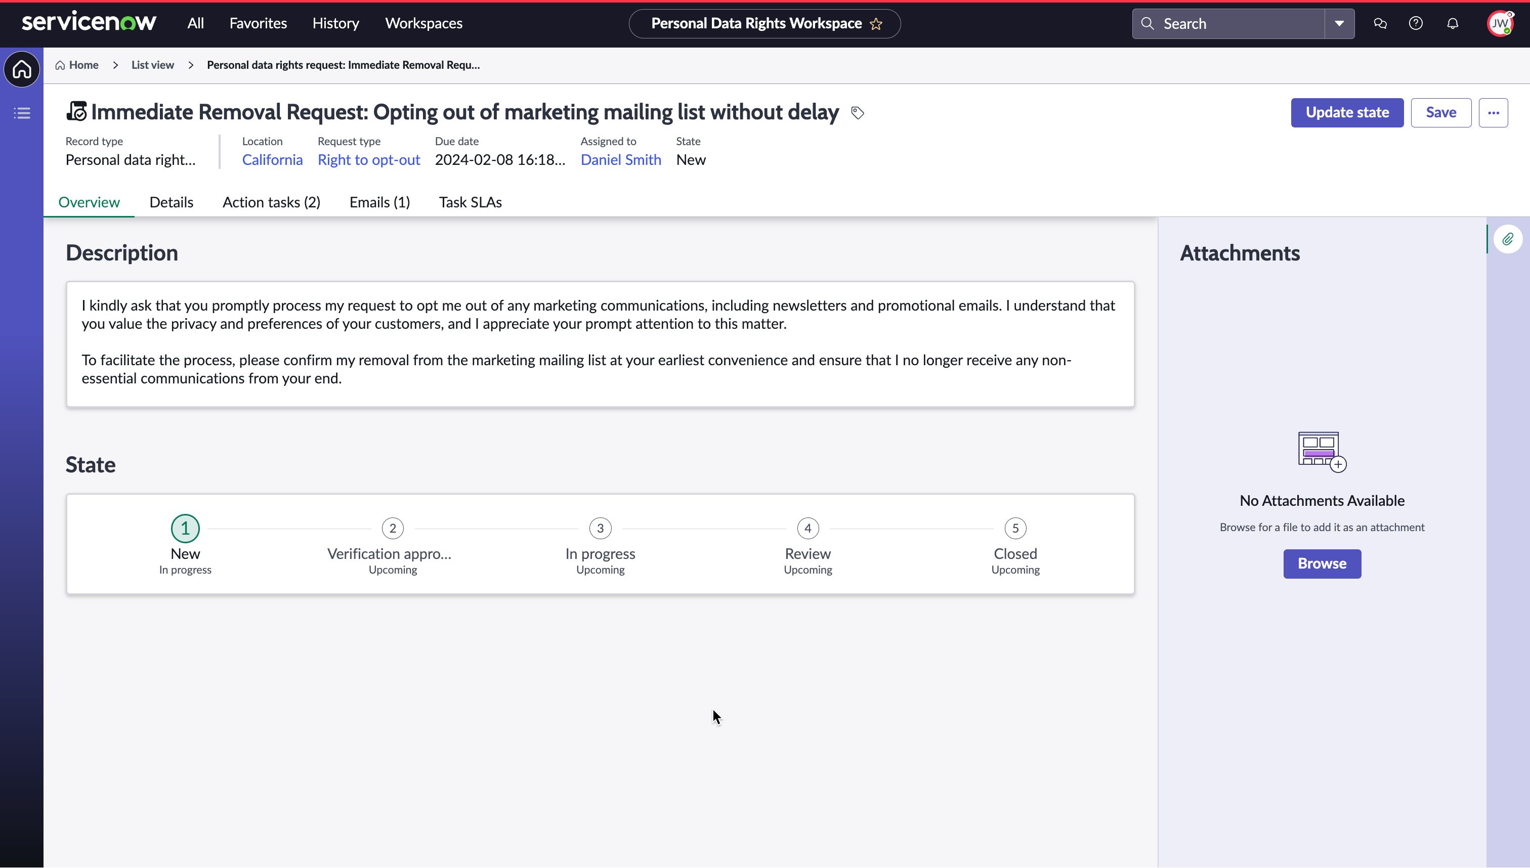The width and height of the screenshot is (1530, 868).
Task: Open the more actions ellipsis menu
Action: [1493, 113]
